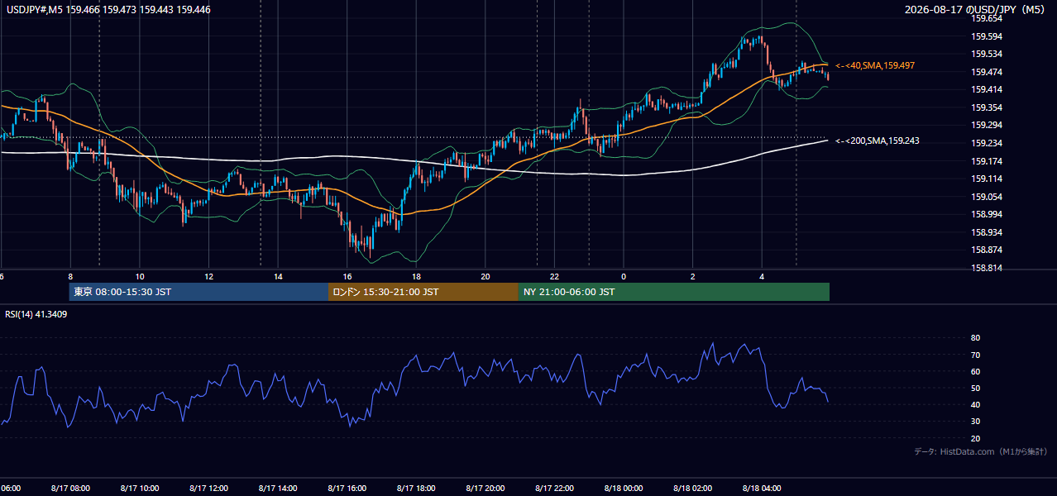Click price axis value 159.174
Screen dimensions: 1057x496
(x=987, y=161)
